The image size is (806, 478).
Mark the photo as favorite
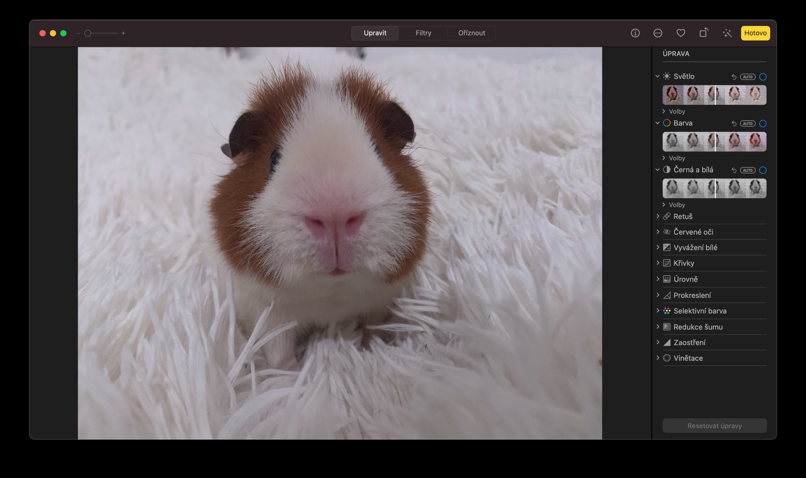[681, 33]
